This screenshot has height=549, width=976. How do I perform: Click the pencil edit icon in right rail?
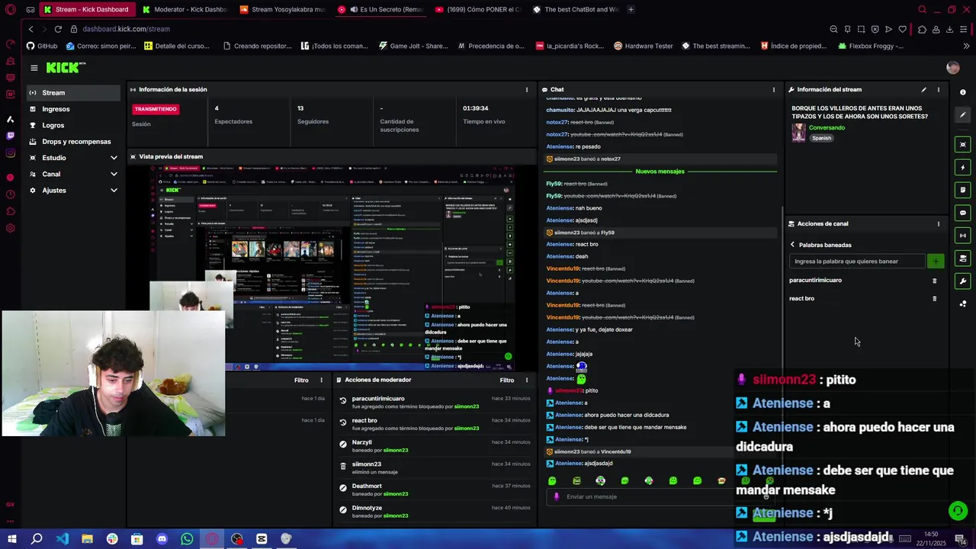963,115
